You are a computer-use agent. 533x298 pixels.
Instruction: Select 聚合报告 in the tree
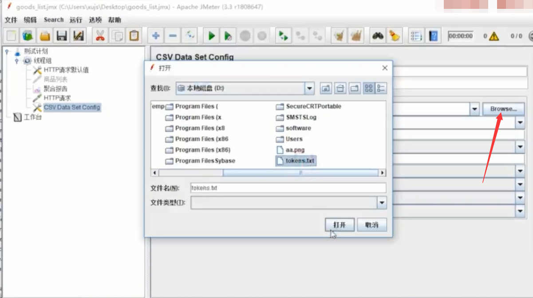tap(55, 89)
